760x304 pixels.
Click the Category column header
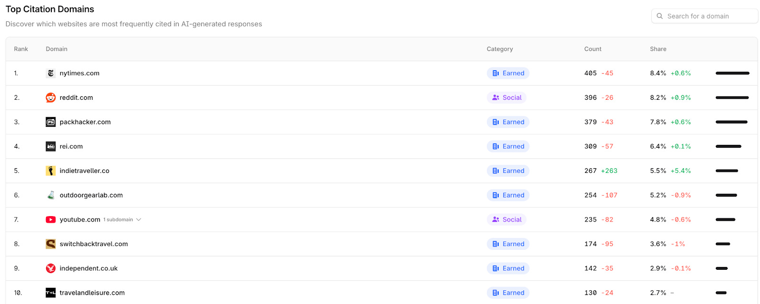point(500,49)
